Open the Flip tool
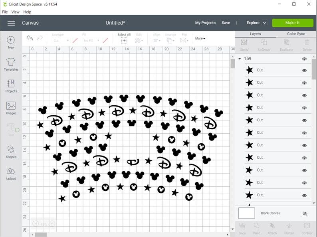The width and height of the screenshot is (317, 237). pos(184,40)
